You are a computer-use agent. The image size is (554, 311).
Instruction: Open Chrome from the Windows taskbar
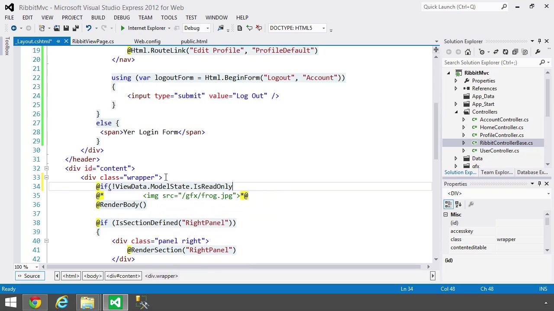[35, 302]
